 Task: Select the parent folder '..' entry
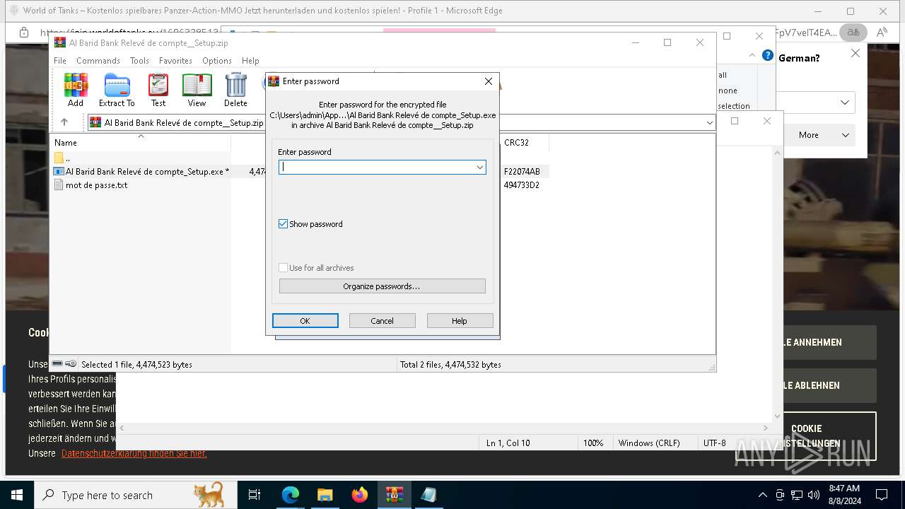68,158
